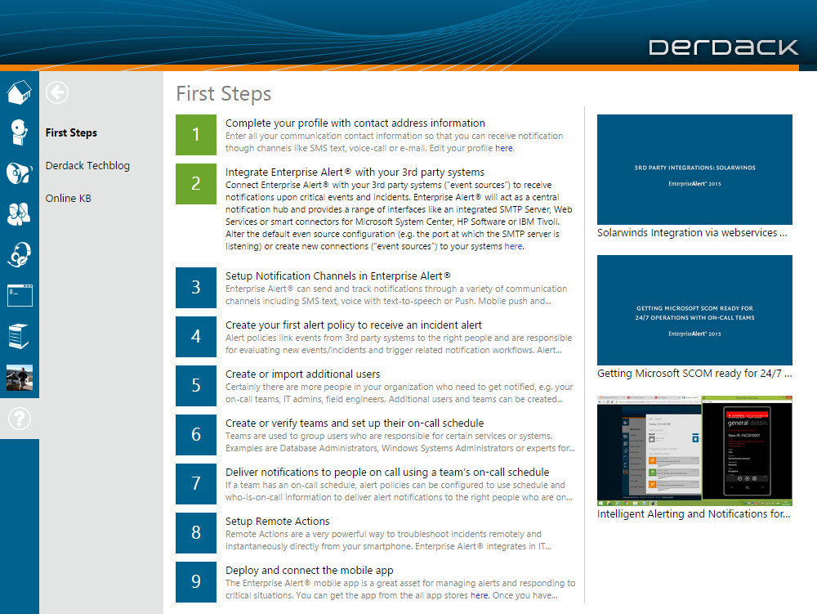Follow the 'here' link for event sources
This screenshot has height=614, width=817.
513,246
